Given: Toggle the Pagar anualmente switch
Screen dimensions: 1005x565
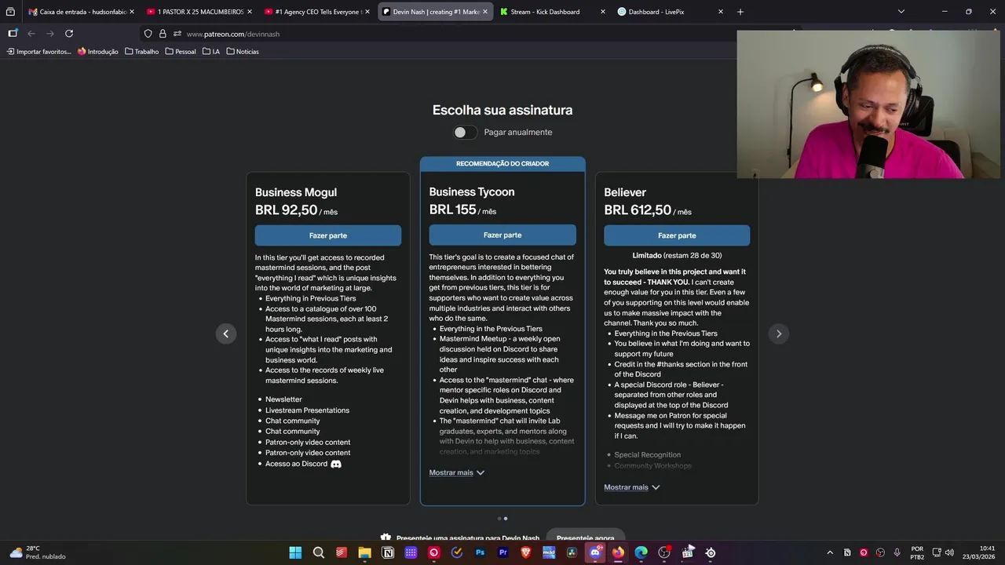Looking at the screenshot, I should coord(465,132).
